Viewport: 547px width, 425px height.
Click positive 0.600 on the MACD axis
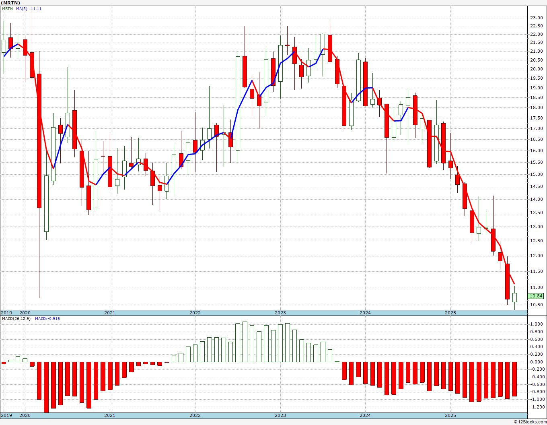[536, 339]
